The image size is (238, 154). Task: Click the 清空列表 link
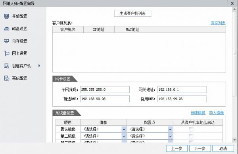pos(218,23)
